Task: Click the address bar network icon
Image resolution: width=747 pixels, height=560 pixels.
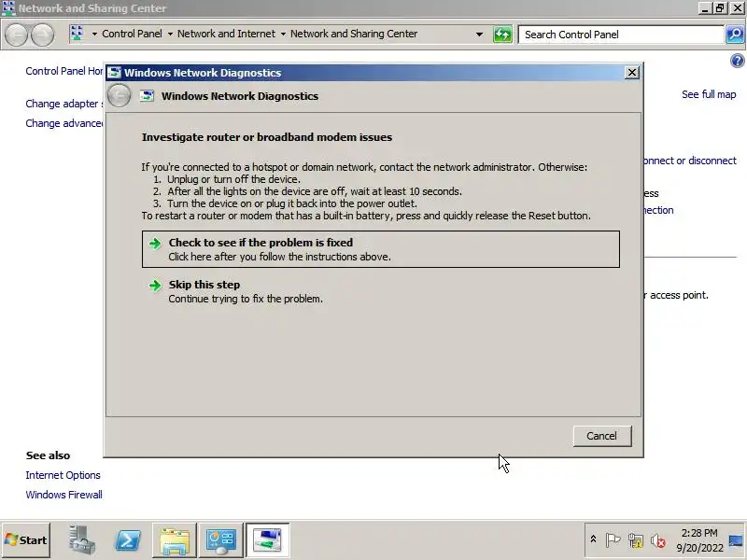Action: (x=77, y=34)
